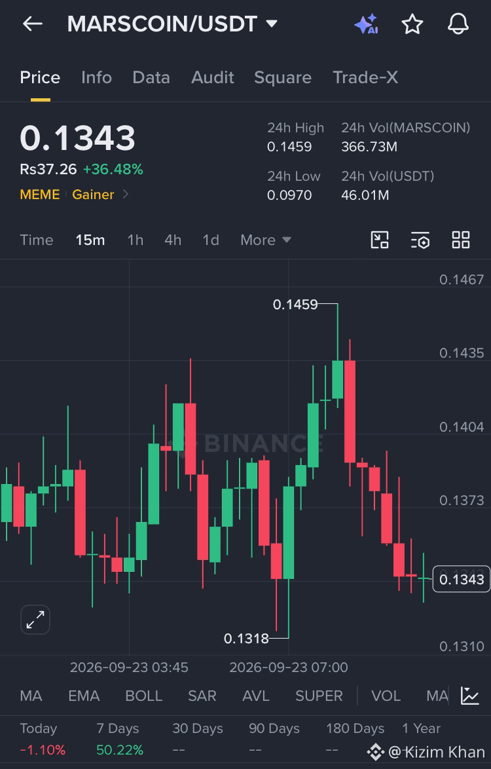Screen dimensions: 491x769
Task: Select the 1h timeframe
Action: pyautogui.click(x=136, y=240)
